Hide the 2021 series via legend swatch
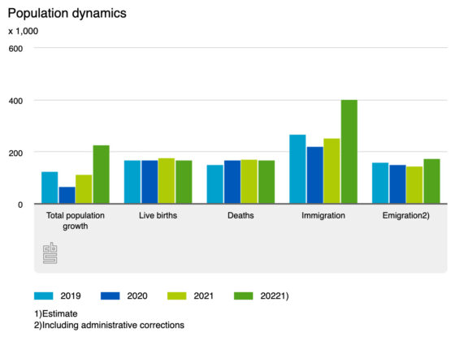 [177, 296]
